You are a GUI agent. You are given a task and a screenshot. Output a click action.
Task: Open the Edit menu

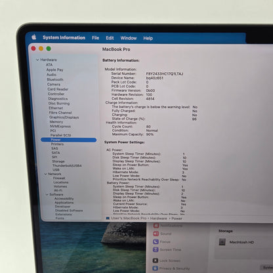pos(110,38)
